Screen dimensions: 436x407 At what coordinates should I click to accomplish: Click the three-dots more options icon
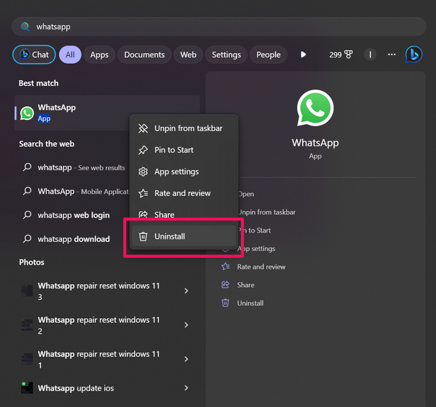pyautogui.click(x=391, y=55)
